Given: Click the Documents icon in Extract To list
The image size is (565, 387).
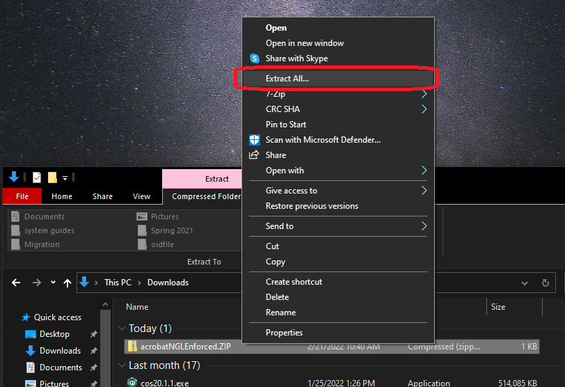Looking at the screenshot, I should pos(15,216).
